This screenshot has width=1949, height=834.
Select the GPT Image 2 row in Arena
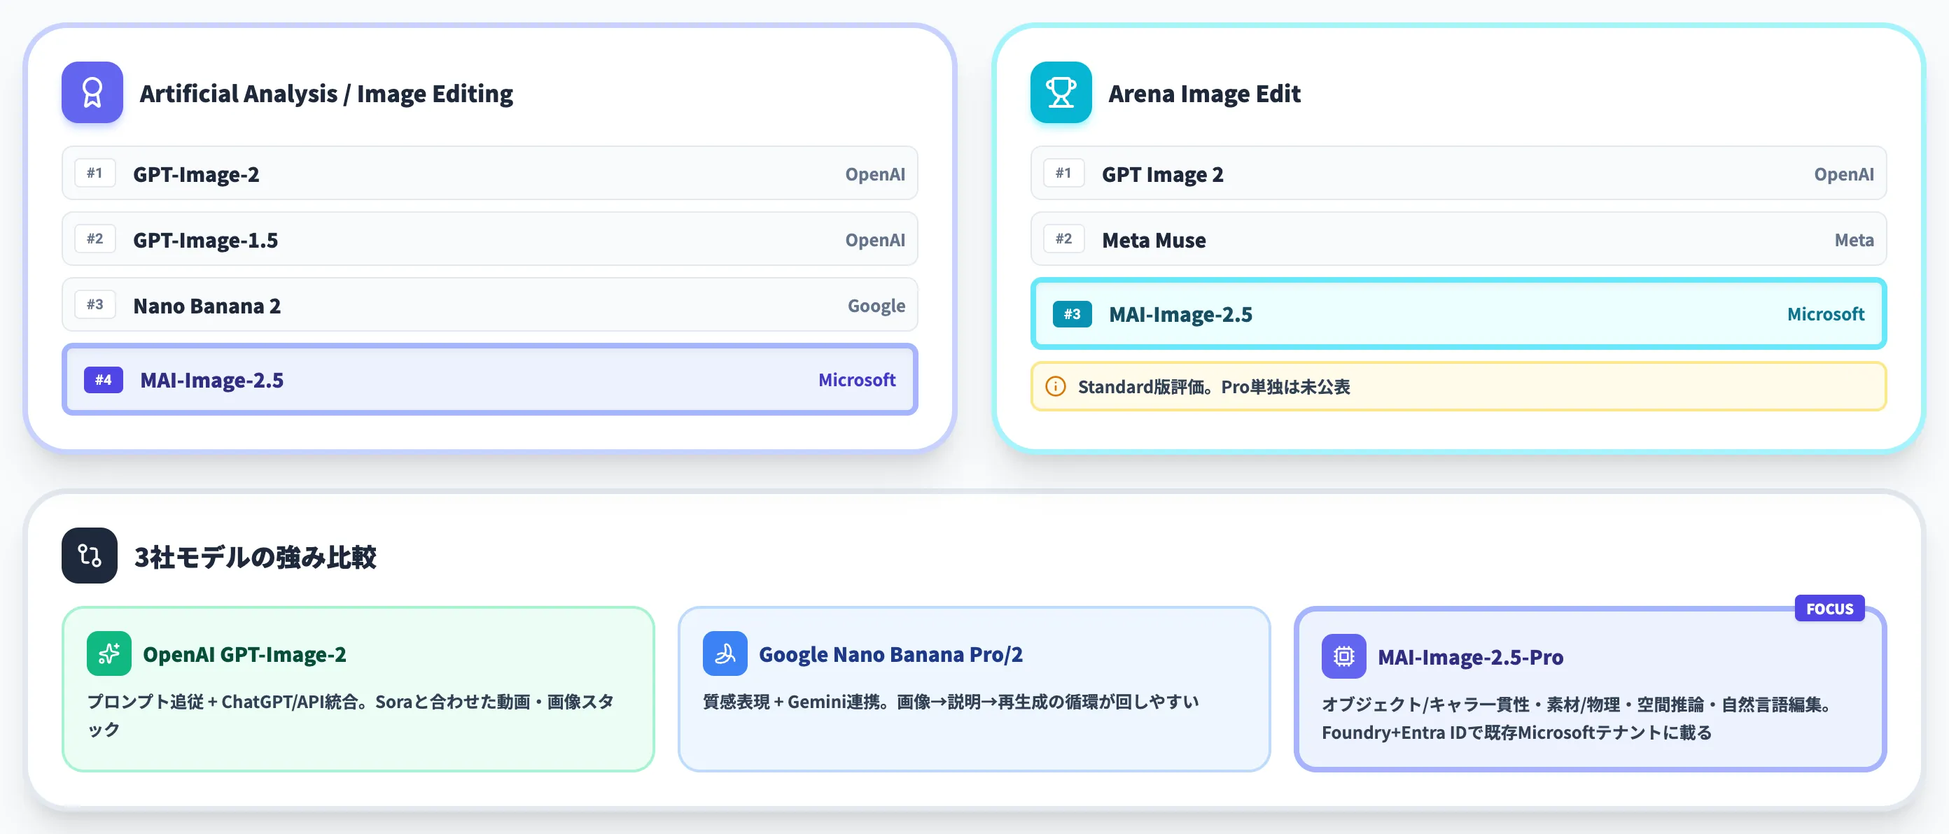coord(1458,173)
